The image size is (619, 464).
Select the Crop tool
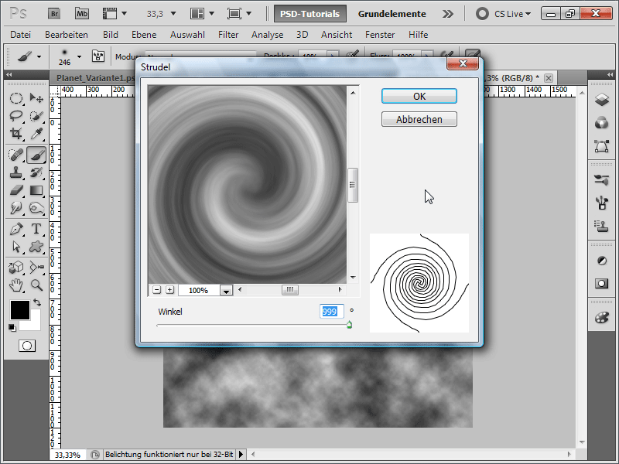15,134
